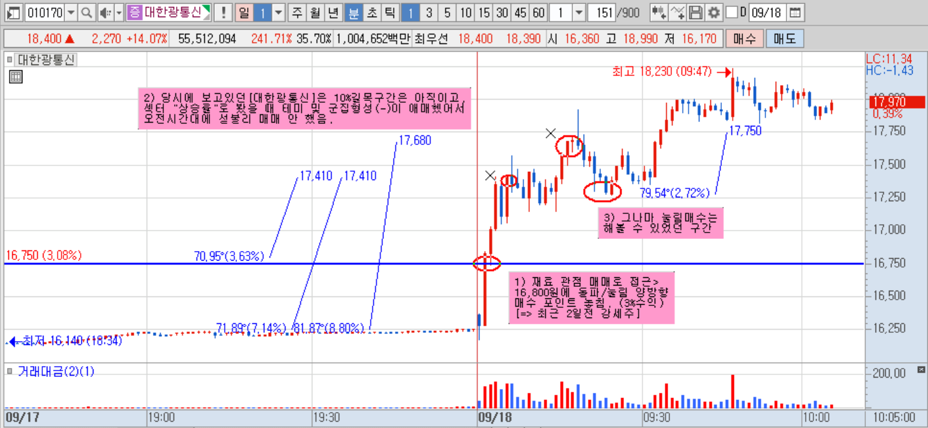Screen dimensions: 928x428
Task: Expand the stock code 010170 dropdown
Action: [70, 12]
